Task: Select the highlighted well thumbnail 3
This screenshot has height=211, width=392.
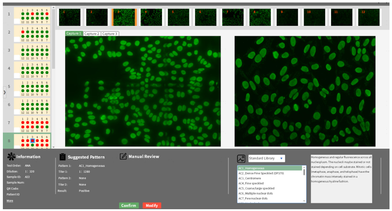Action: [x=124, y=17]
